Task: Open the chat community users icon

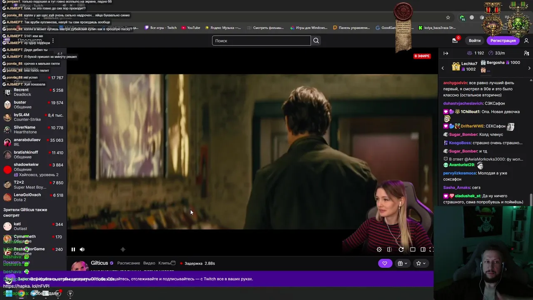Action: (x=526, y=53)
